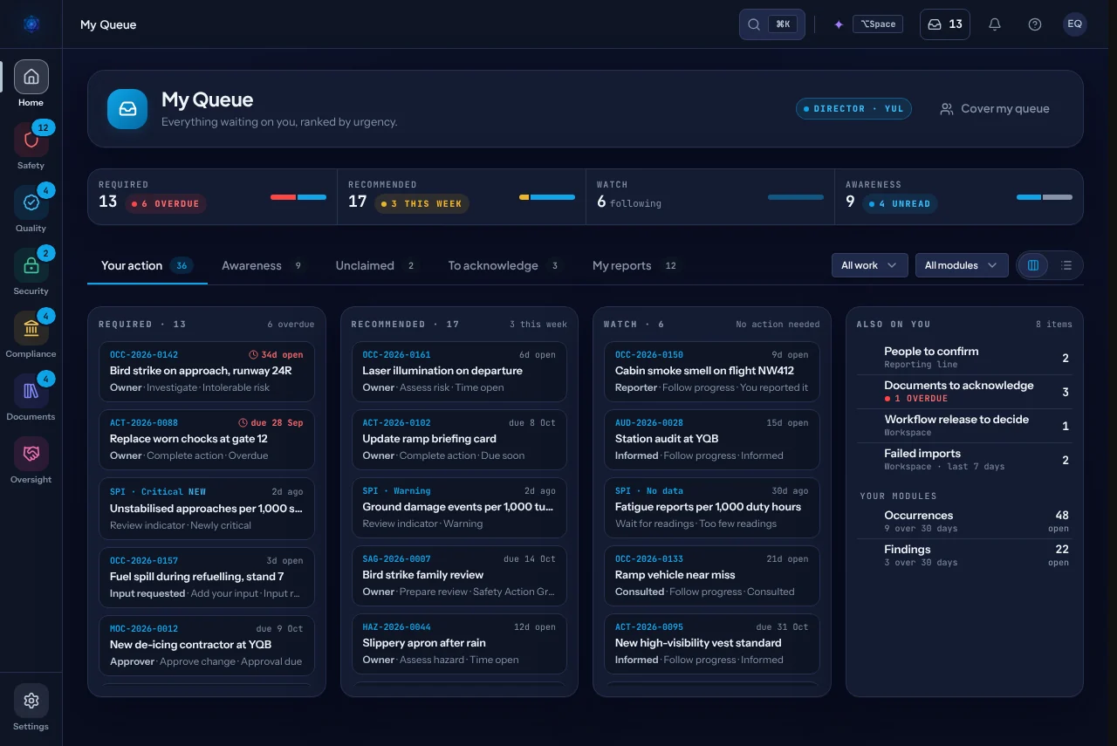Open the My reports tab
Screen dimensions: 1117x746
coord(636,265)
